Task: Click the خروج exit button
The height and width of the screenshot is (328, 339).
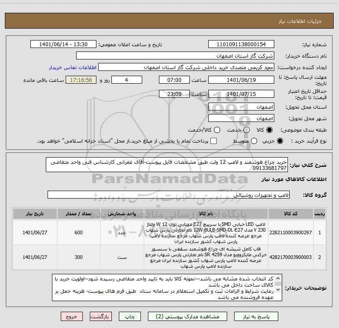Action: [72, 317]
